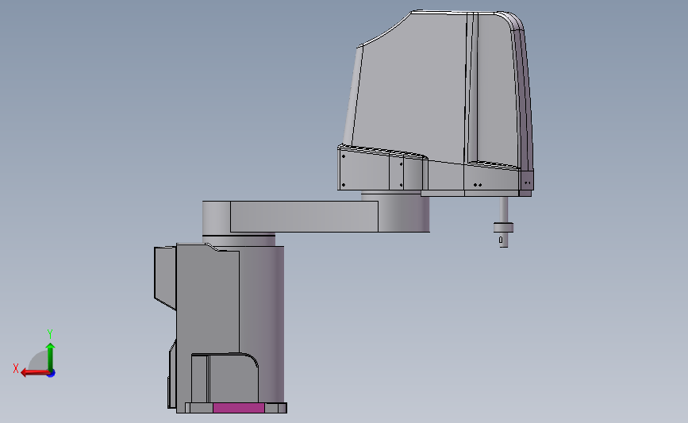Select the cylindrical joint under the head
The height and width of the screenshot is (423, 688).
click(404, 213)
